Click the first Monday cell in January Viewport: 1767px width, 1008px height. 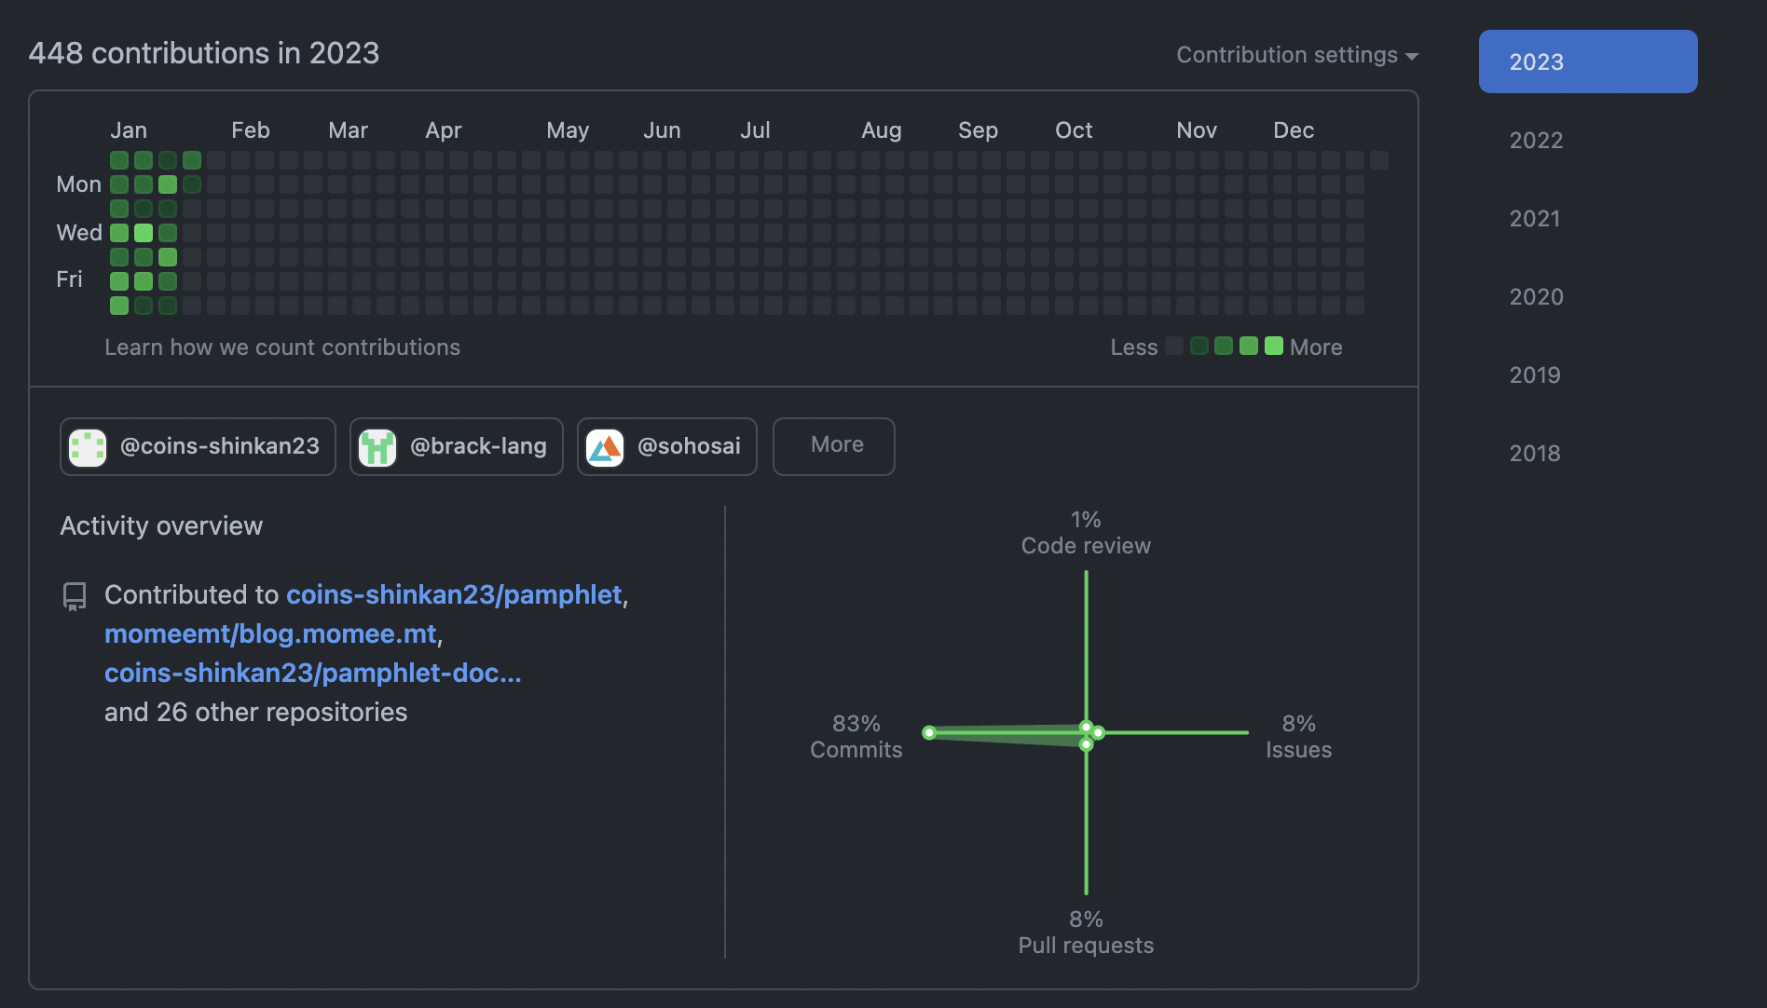click(x=119, y=184)
